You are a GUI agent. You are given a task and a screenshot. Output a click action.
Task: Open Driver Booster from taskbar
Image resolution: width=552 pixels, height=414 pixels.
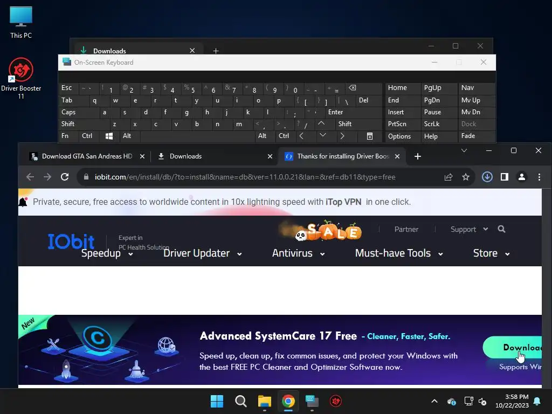336,401
